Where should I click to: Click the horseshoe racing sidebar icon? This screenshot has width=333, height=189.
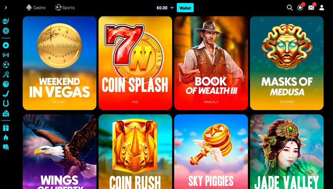6,103
